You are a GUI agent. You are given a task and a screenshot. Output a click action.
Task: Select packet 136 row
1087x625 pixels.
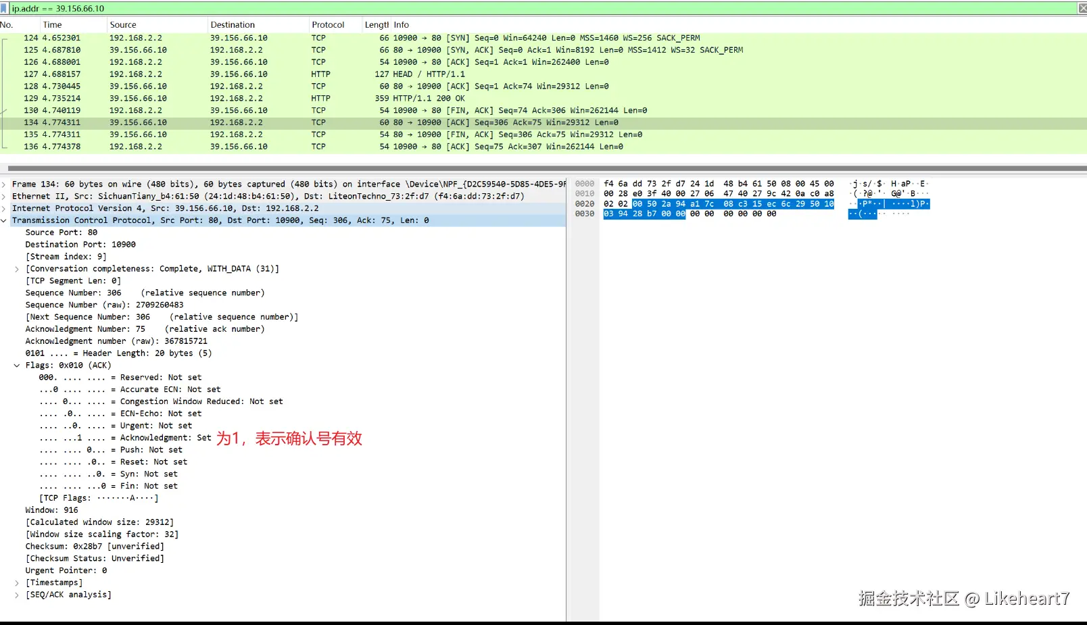(543, 147)
